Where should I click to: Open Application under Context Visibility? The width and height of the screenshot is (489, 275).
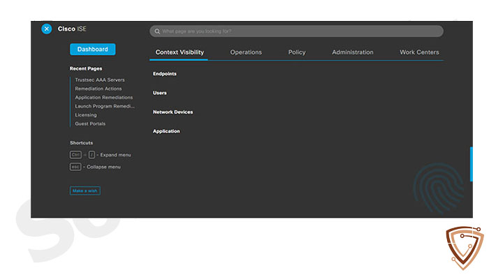166,131
